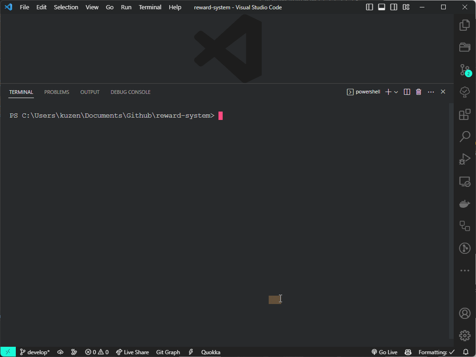Click the lightning bolt status bar icon

[x=191, y=352]
